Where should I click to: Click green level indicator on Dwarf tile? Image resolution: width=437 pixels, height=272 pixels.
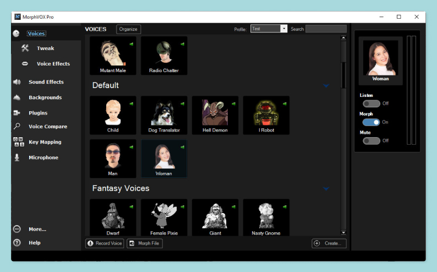[132, 207]
